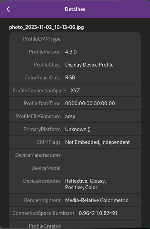Screen dimensions: 150x229
Task: Select the ColorSpaceData RGB row
Action: (x=75, y=77)
